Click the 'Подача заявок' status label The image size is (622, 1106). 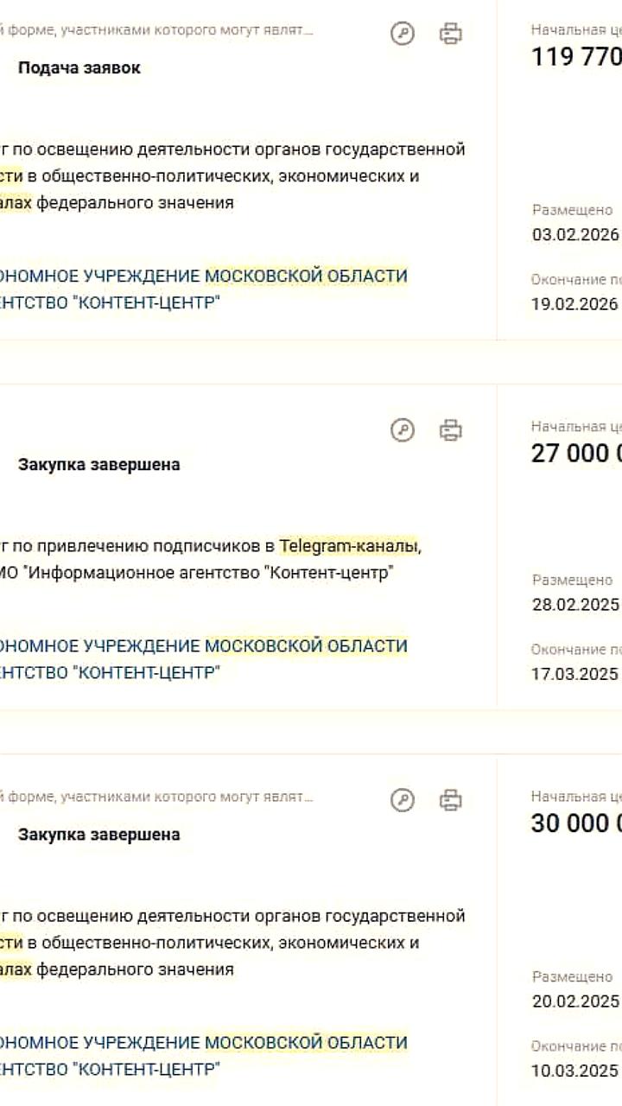coord(81,66)
